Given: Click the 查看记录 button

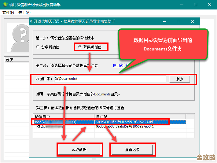Looking at the screenshot, I should [132, 150].
